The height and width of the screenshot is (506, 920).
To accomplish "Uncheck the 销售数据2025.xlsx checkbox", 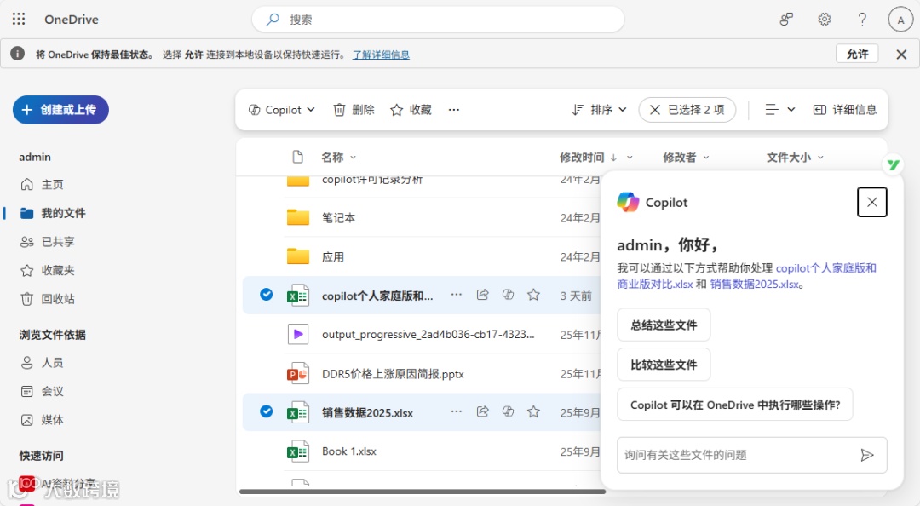I will tap(266, 411).
